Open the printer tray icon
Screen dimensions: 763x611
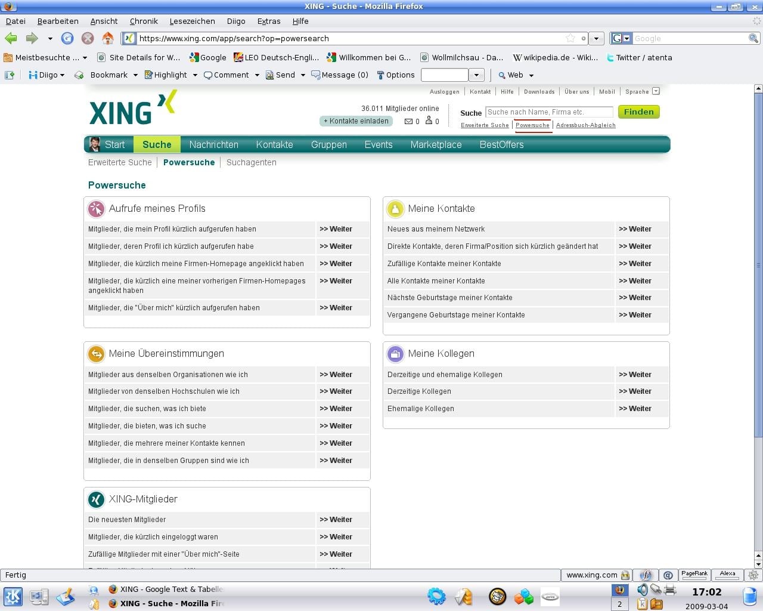point(670,590)
